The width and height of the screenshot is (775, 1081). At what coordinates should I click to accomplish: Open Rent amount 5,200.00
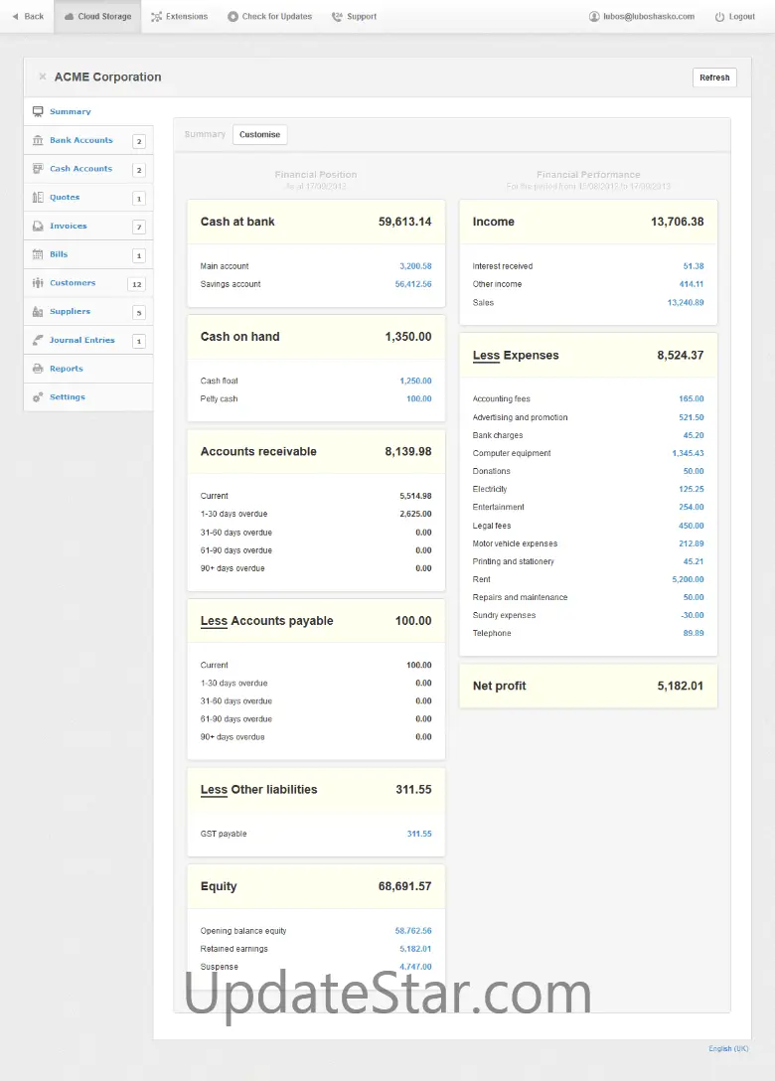click(x=689, y=579)
